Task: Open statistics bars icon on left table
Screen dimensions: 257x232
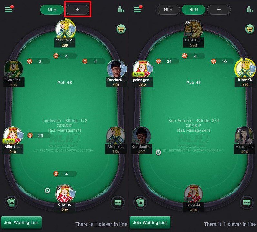Action: (121, 9)
